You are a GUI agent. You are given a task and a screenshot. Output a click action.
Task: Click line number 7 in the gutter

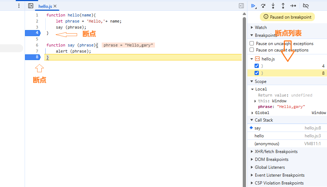(x=37, y=51)
